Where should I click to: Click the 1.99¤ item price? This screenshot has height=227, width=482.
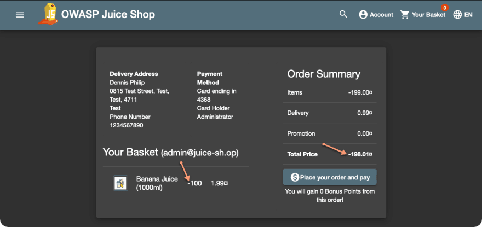(x=219, y=183)
